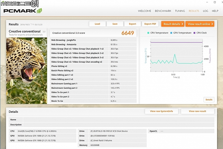Open the HELP tab

click(215, 11)
